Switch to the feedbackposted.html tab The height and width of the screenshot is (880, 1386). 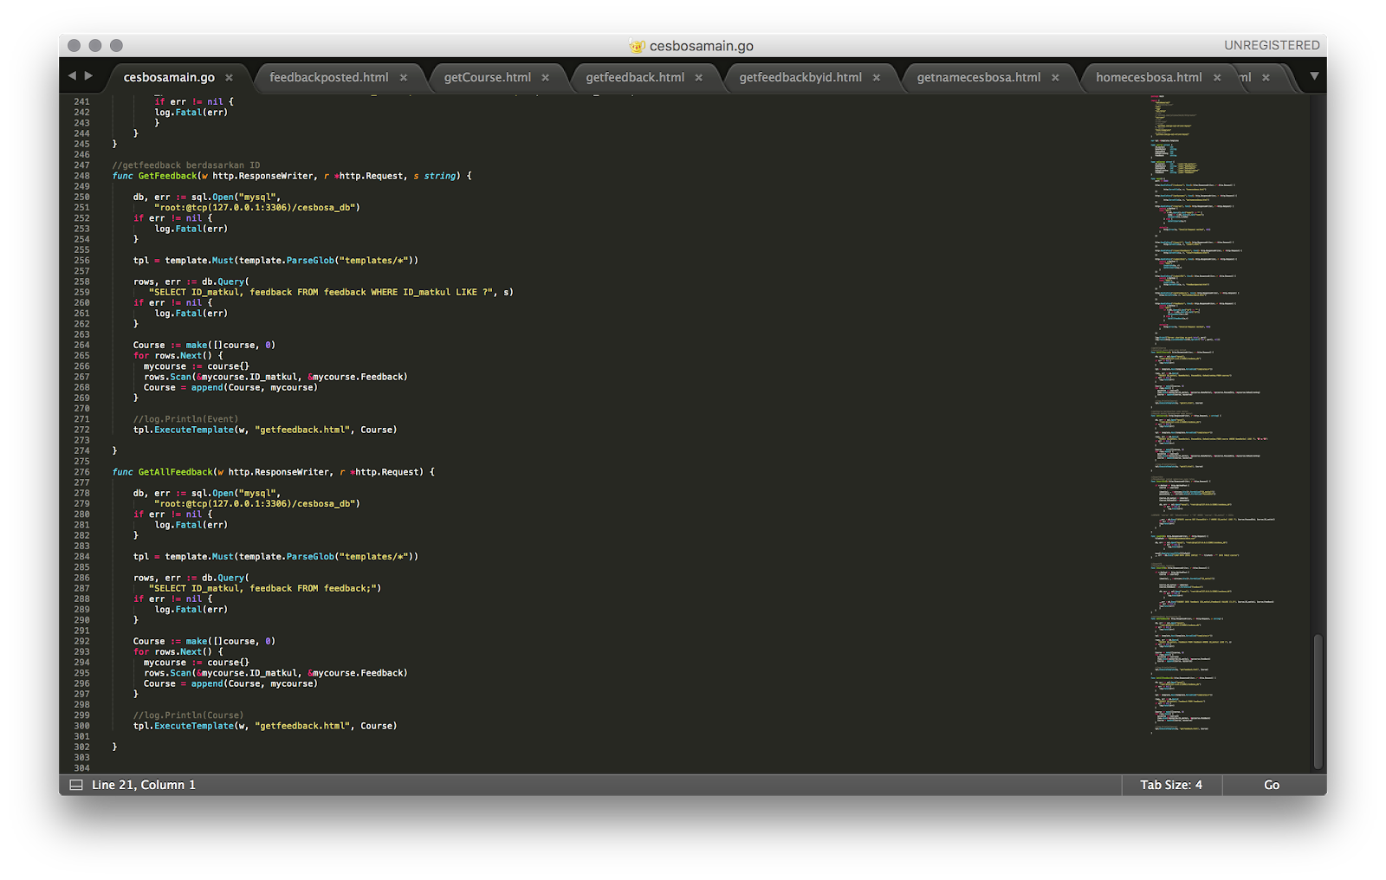(329, 77)
